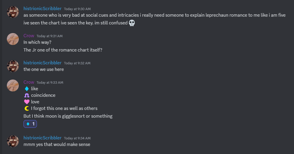This screenshot has width=294, height=154.
Task: Click Crow's avatar on the 9:33 AM message
Action: pyautogui.click(x=13, y=85)
